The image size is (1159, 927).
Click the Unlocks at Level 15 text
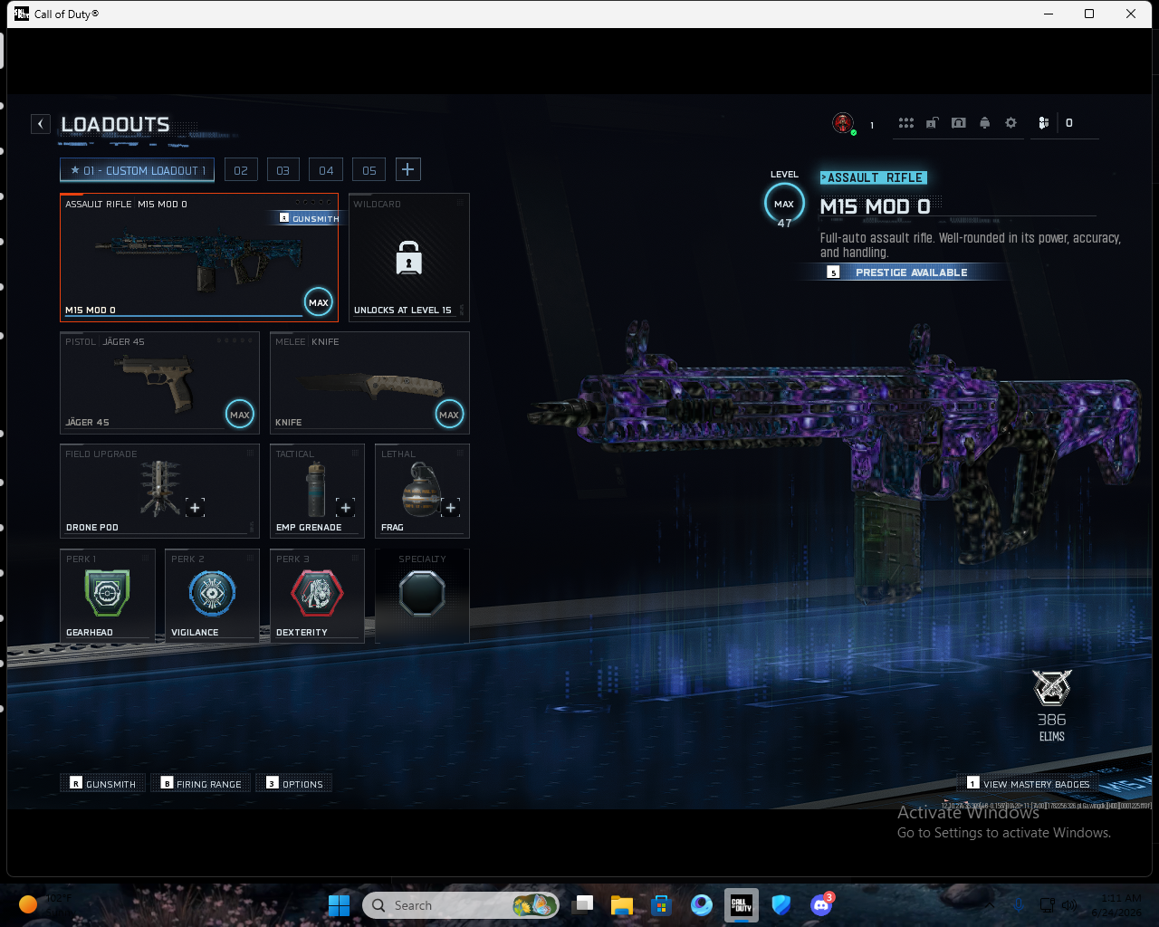403,310
